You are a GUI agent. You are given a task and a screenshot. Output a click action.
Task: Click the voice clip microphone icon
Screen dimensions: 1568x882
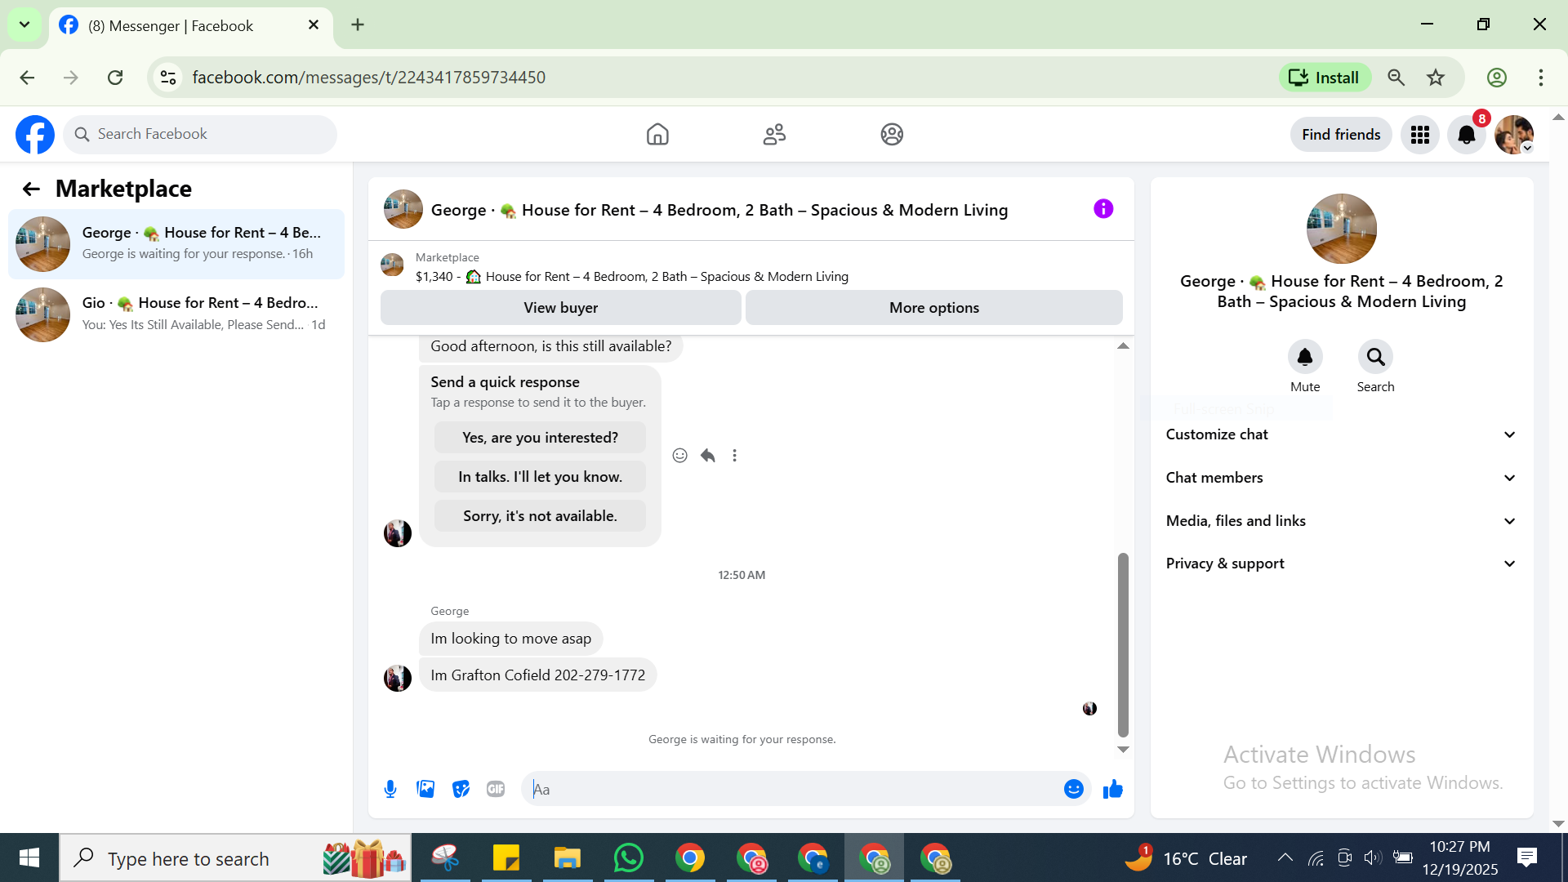click(390, 789)
